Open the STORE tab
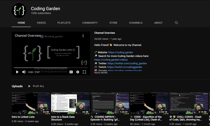This screenshot has width=210, height=126. pyautogui.click(x=113, y=23)
